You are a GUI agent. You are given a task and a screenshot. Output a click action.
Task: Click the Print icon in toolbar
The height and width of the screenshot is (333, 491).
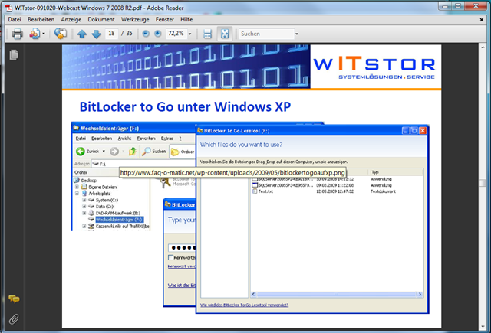click(x=17, y=34)
